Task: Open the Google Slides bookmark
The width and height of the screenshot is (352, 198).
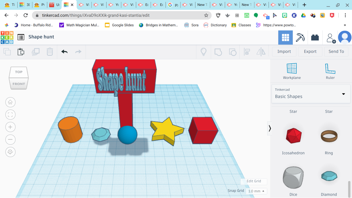Action: (119, 25)
